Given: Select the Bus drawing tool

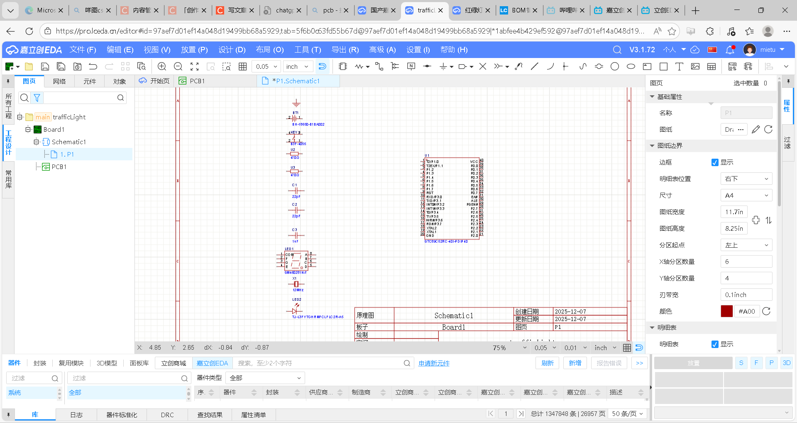Looking at the screenshot, I should click(x=395, y=66).
